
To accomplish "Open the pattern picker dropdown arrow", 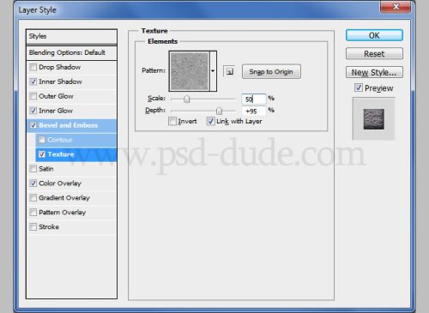I will click(213, 71).
